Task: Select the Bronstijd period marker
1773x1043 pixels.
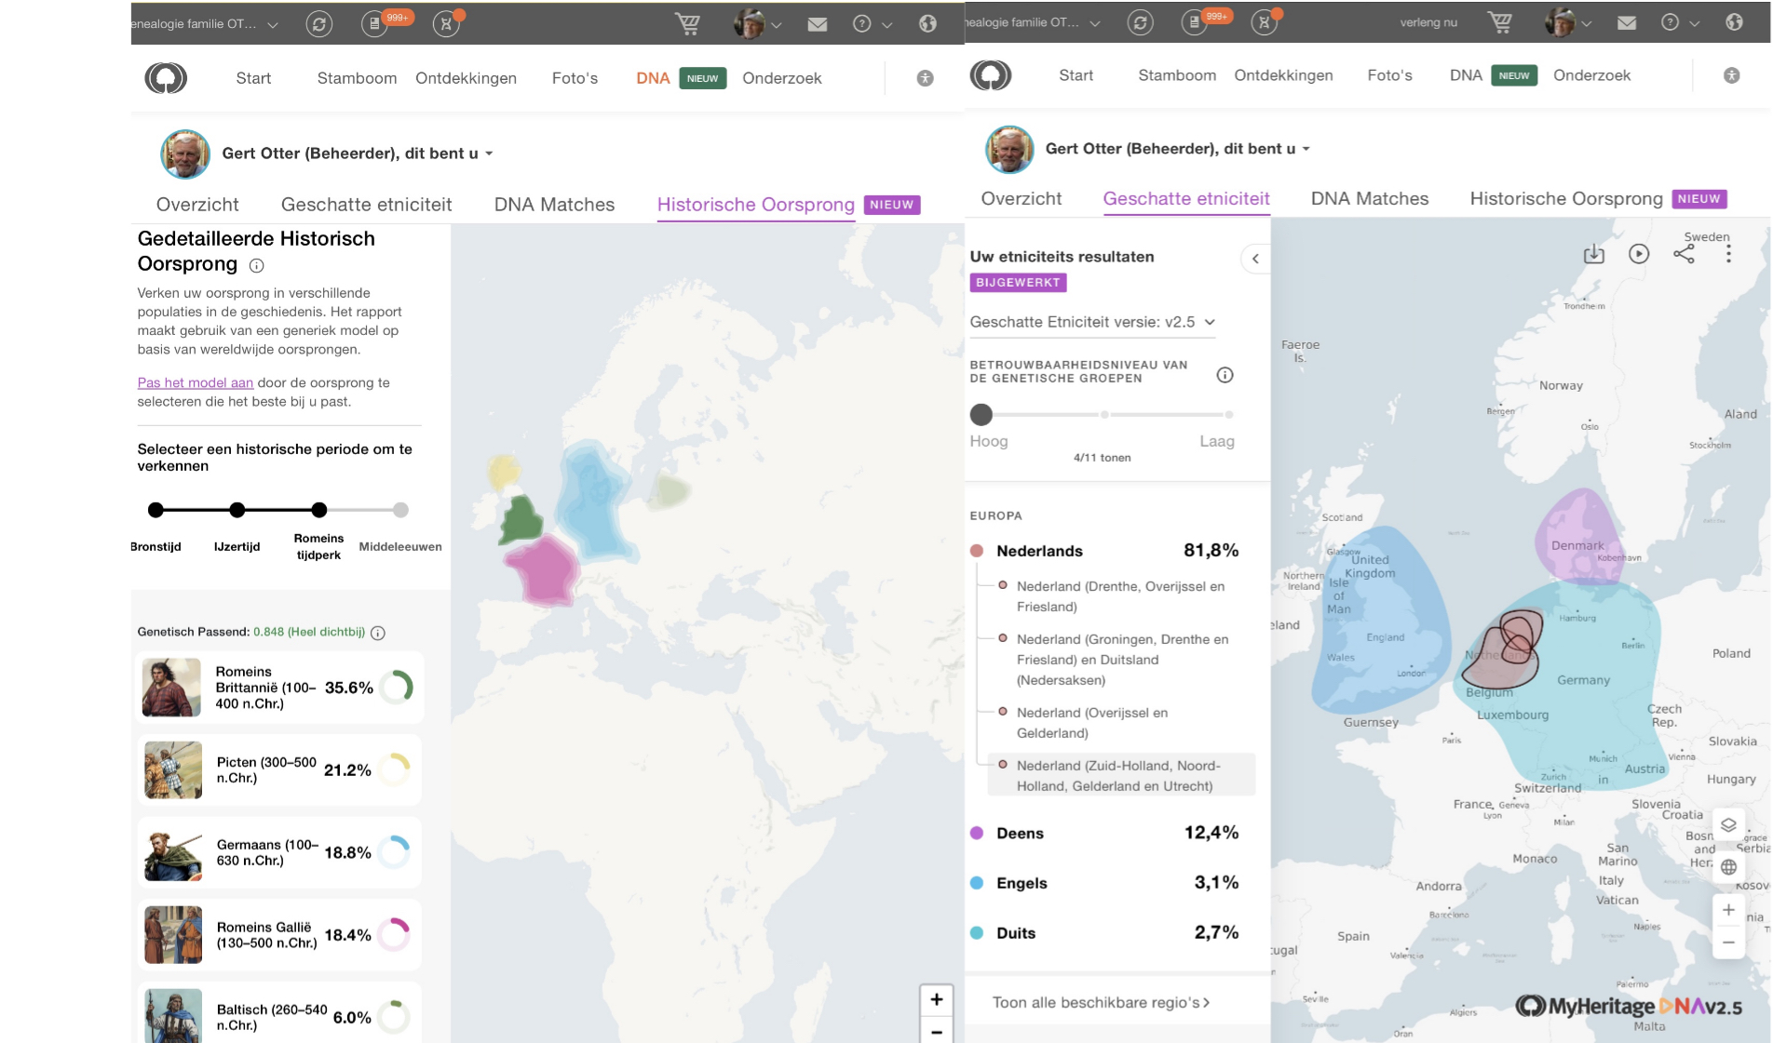Action: [156, 510]
